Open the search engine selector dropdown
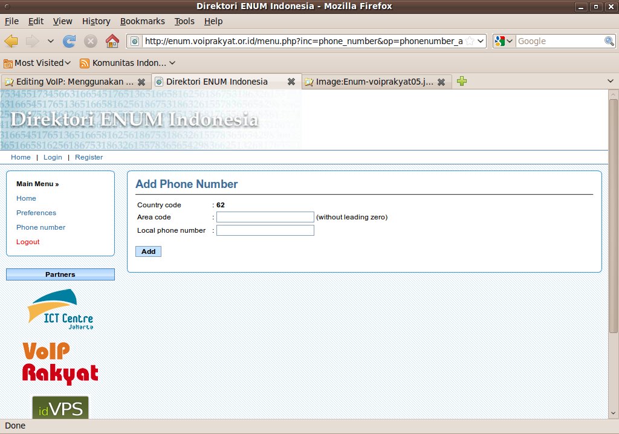 (504, 41)
